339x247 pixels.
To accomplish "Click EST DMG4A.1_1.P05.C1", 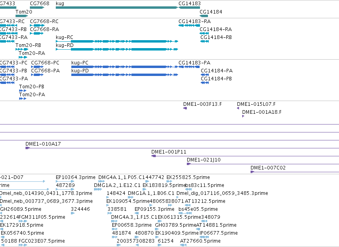I will 102,181.
